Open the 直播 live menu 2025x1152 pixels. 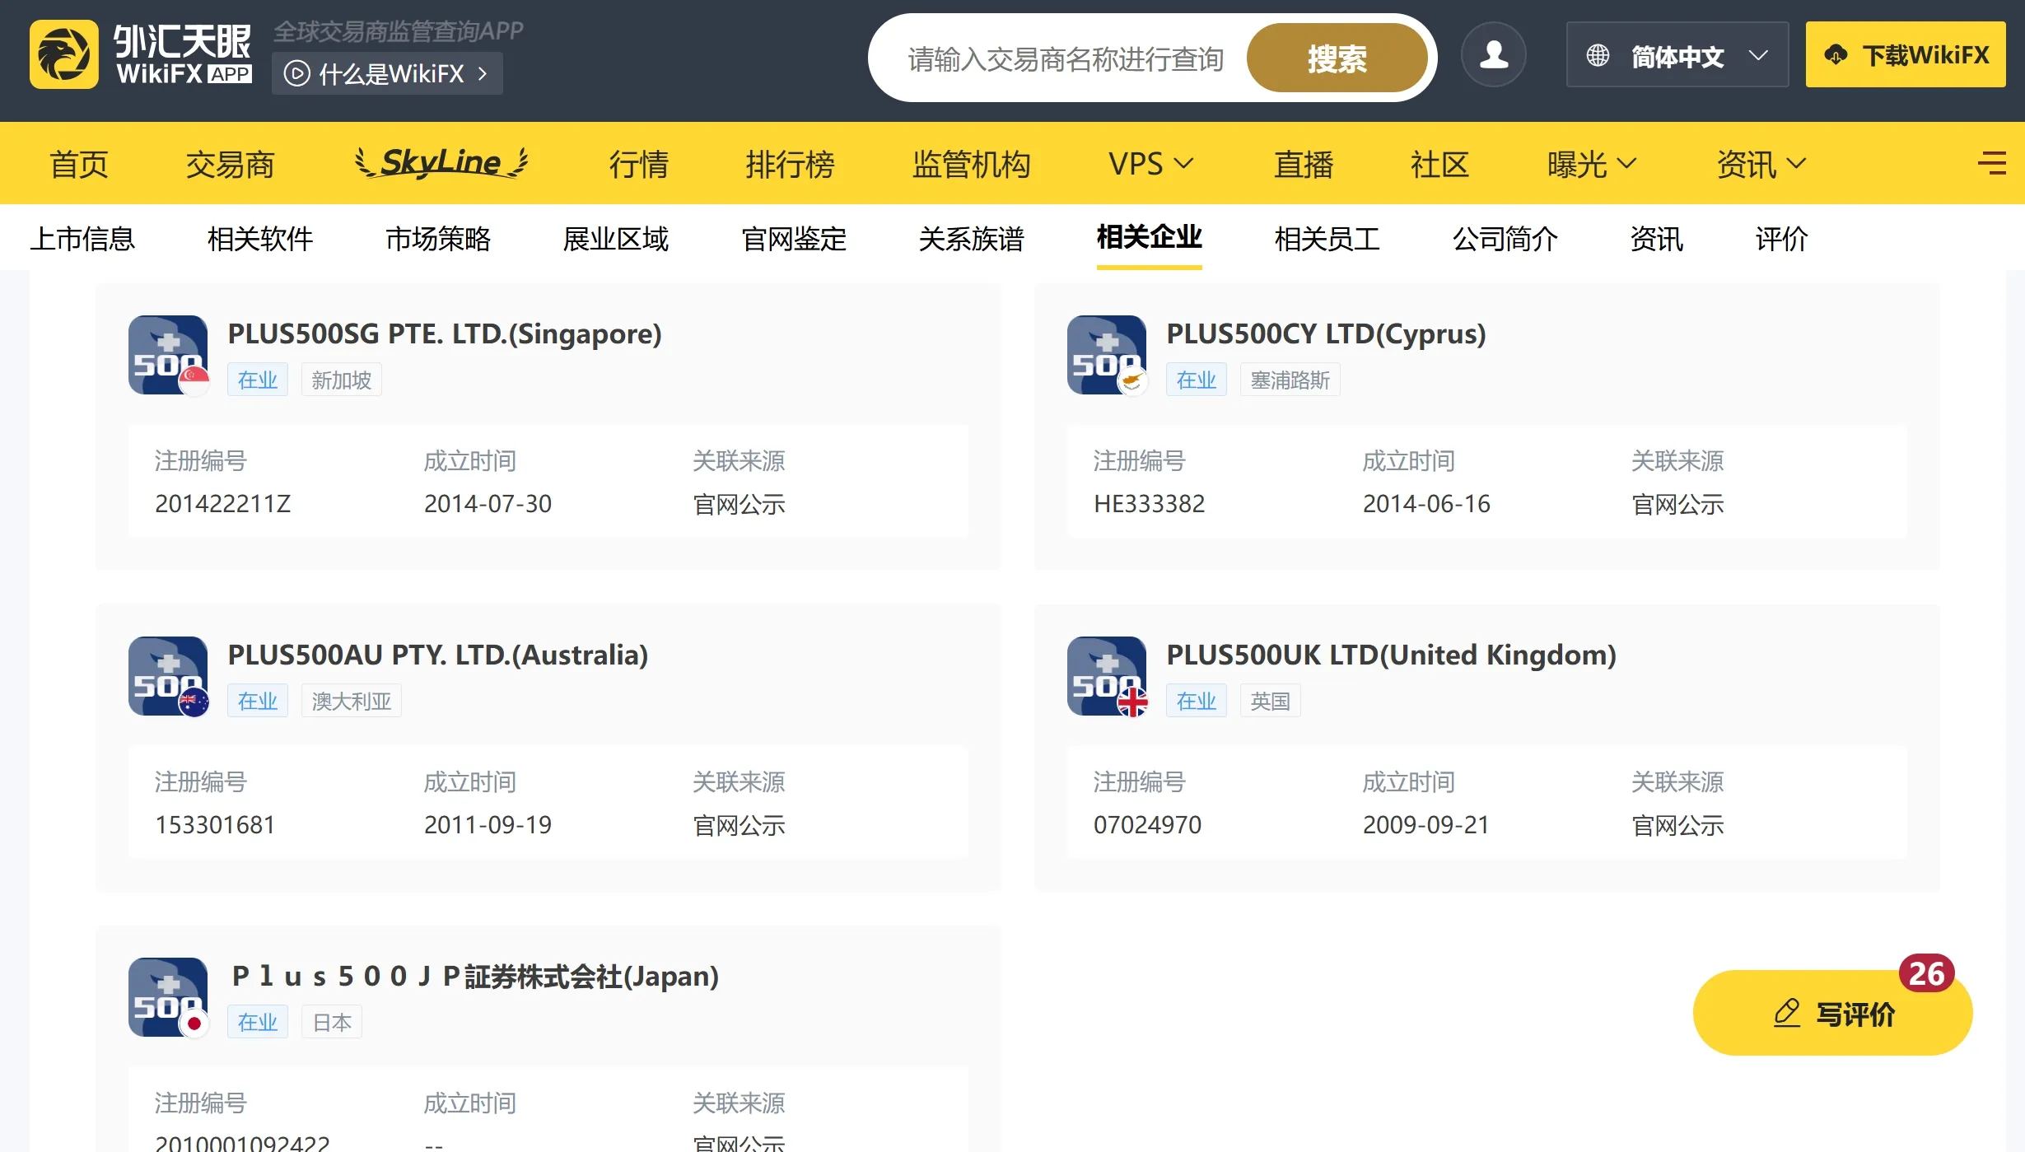click(1304, 163)
